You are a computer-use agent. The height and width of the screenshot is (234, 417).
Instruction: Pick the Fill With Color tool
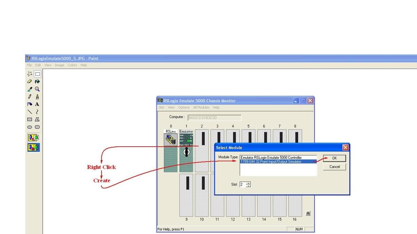coord(37,81)
